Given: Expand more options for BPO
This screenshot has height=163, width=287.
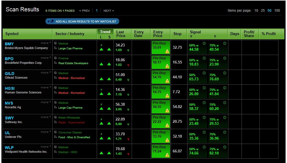Looking at the screenshot, I should pos(46,58).
